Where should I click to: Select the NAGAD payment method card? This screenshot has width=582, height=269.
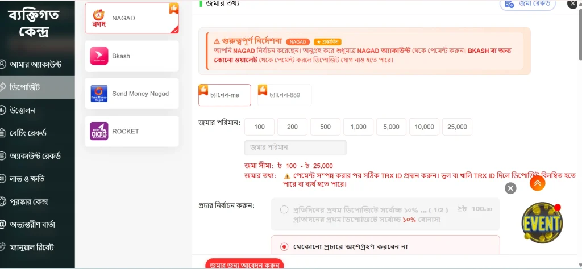(x=132, y=18)
